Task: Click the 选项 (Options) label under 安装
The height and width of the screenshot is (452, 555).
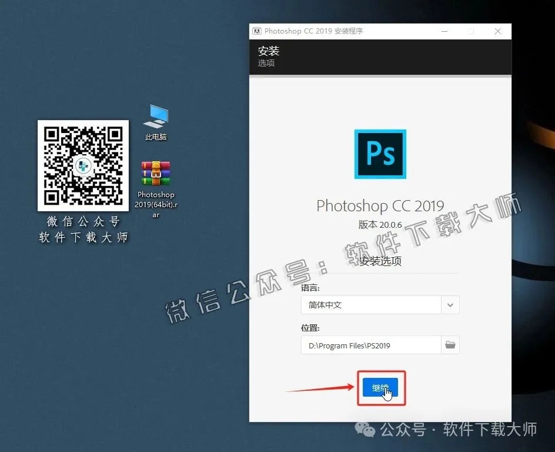Action: pos(266,63)
